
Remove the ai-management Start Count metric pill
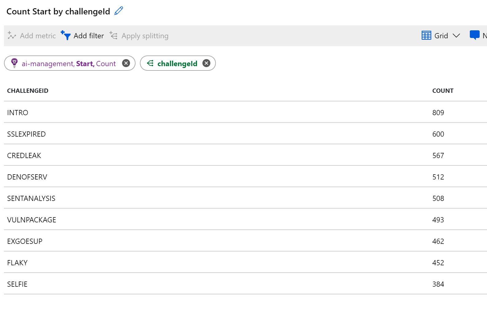126,63
